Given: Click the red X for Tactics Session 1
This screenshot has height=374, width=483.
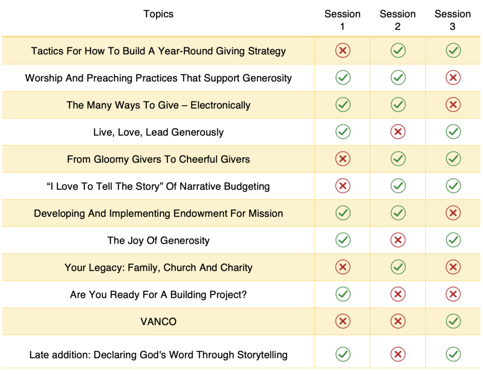Looking at the screenshot, I should coord(342,50).
